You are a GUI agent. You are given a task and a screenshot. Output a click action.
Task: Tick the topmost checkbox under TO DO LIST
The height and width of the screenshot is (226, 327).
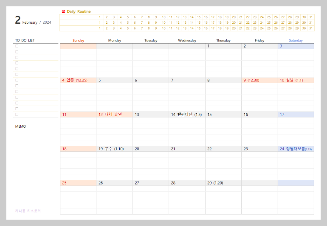pos(17,46)
